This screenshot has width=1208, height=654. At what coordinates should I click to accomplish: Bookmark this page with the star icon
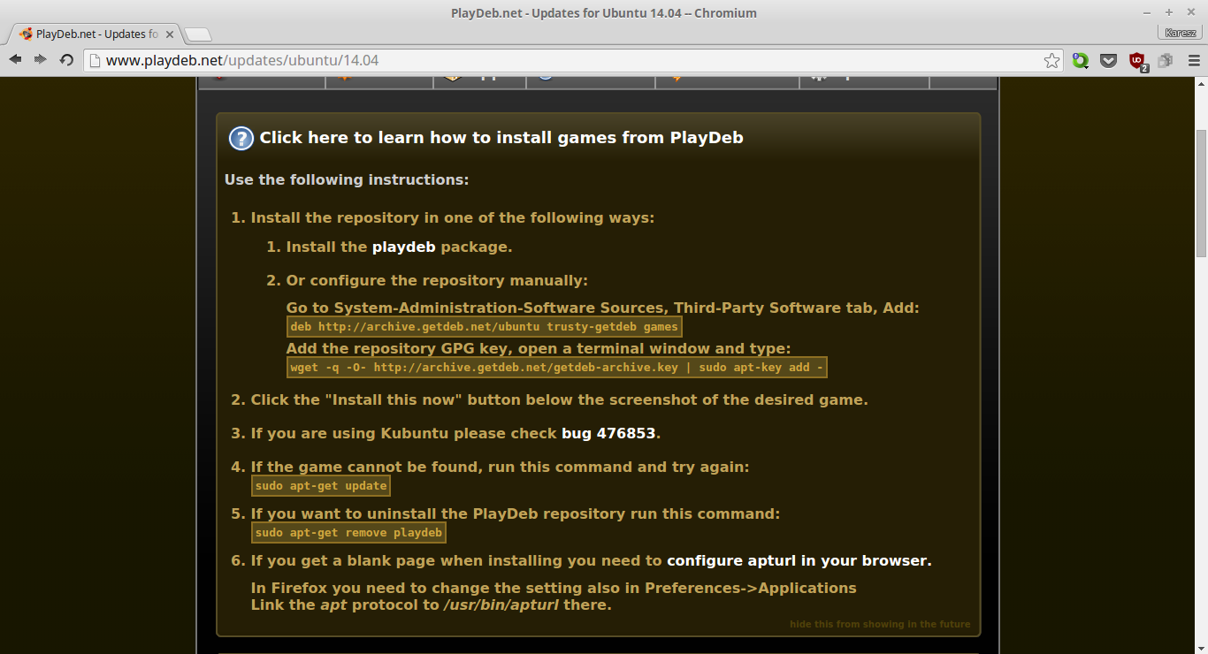(1051, 60)
